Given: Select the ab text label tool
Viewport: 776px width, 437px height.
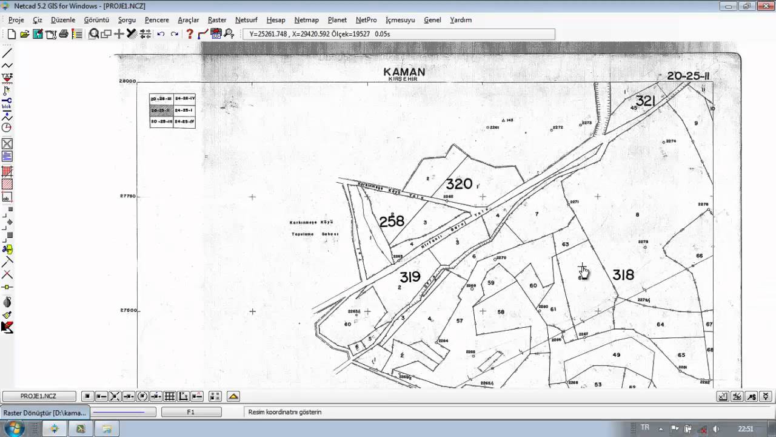Looking at the screenshot, I should click(x=7, y=198).
